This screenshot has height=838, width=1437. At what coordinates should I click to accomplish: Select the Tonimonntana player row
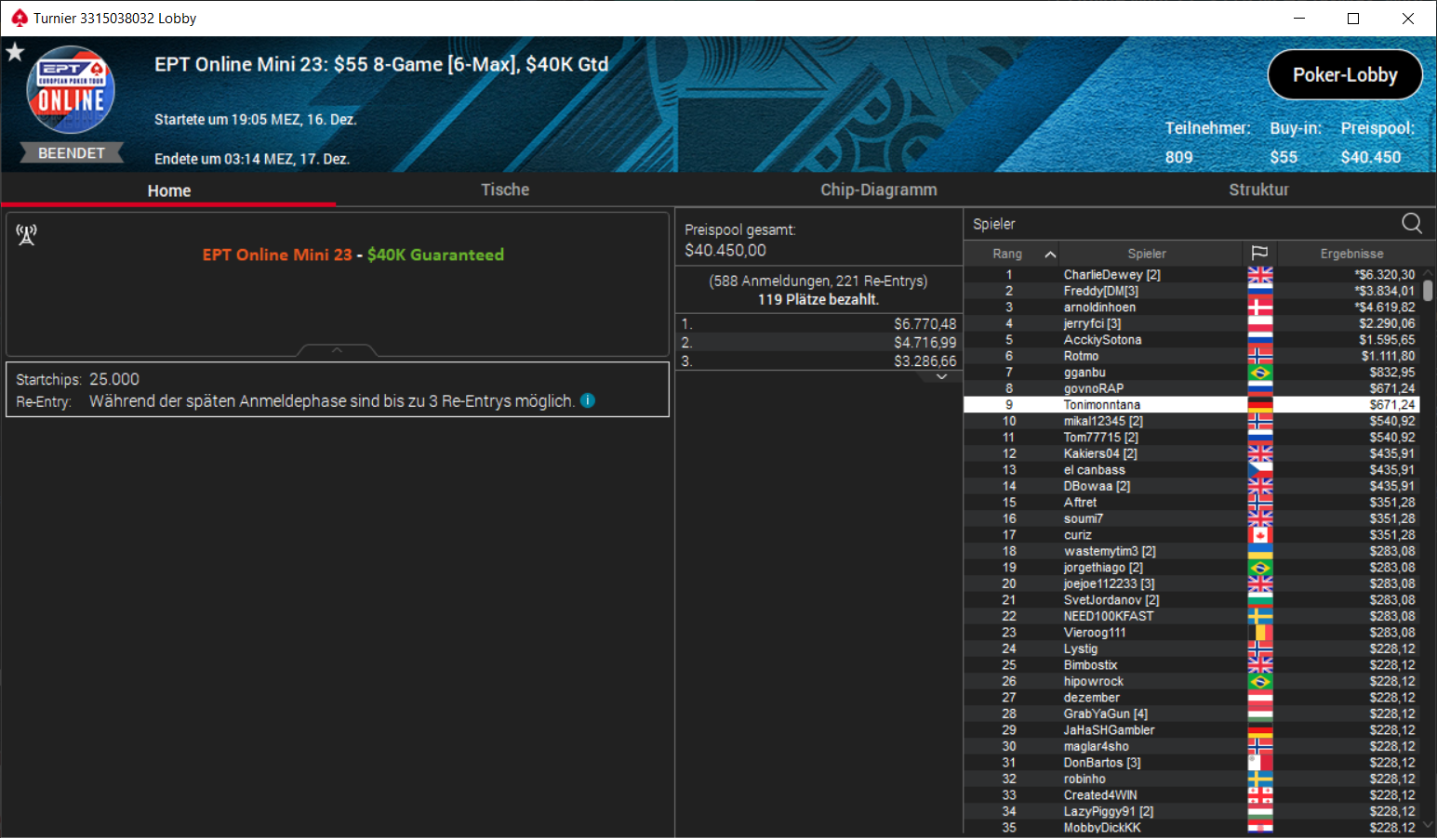[1191, 405]
